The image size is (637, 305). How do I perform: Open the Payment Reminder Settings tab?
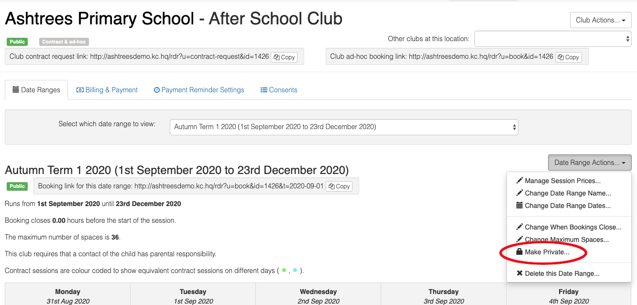coord(199,90)
